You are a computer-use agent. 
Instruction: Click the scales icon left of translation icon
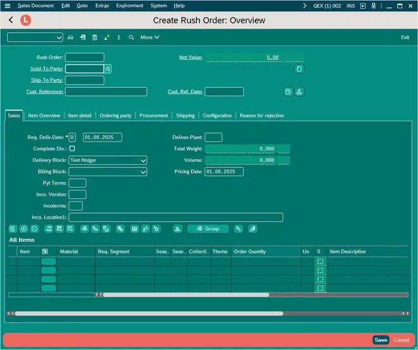(x=84, y=229)
